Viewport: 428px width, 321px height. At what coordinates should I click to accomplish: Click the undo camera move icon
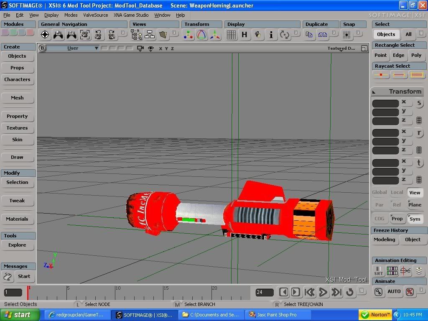point(98,35)
